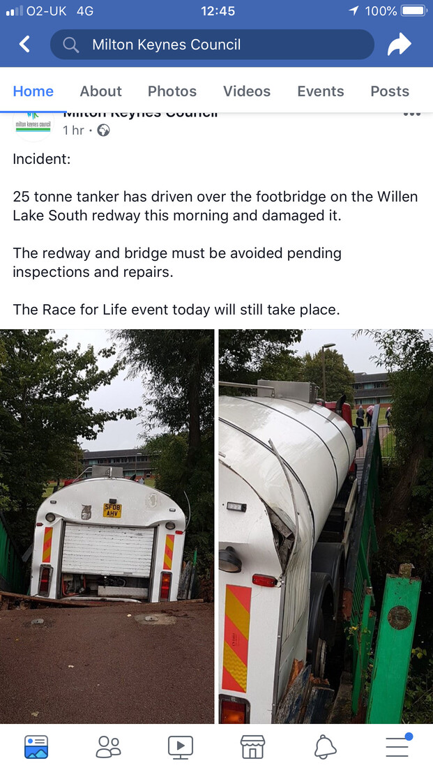Open the Watch video icon in bottom bar

[x=180, y=747]
